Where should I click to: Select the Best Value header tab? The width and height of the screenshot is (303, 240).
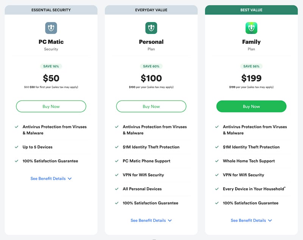pos(251,10)
